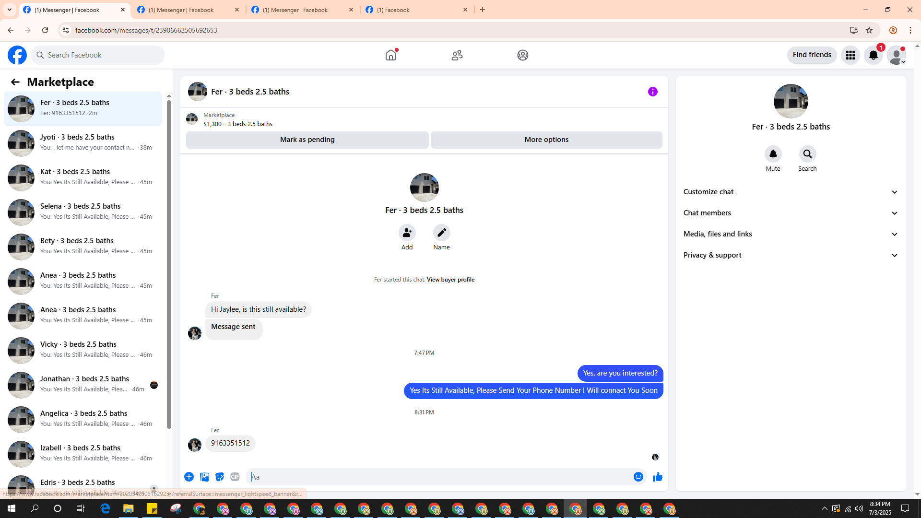Click the thumbs-up like send icon
Viewport: 921px width, 518px height.
[x=657, y=477]
